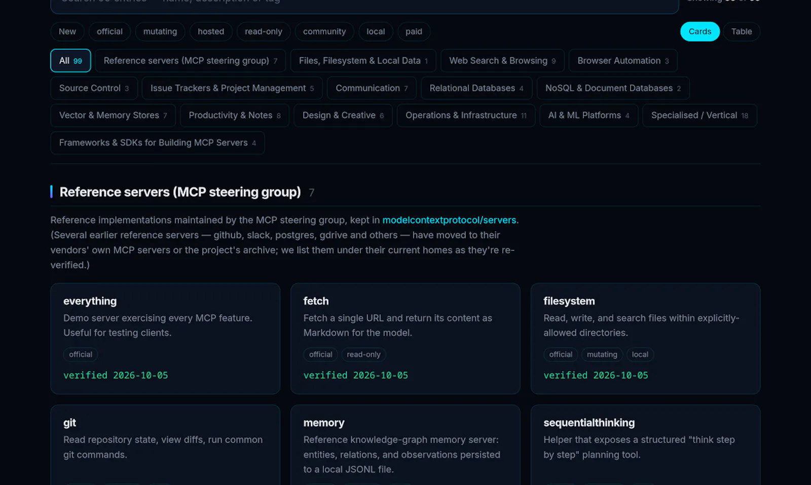Open the git server card
The height and width of the screenshot is (485, 811).
(x=165, y=445)
